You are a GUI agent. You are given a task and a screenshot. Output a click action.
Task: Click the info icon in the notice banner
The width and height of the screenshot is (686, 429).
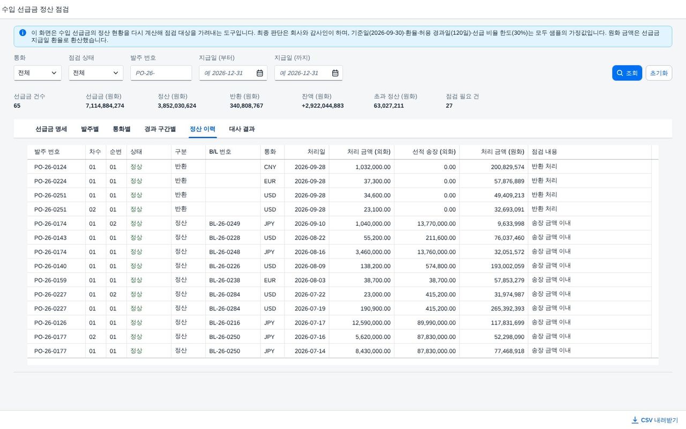point(23,33)
